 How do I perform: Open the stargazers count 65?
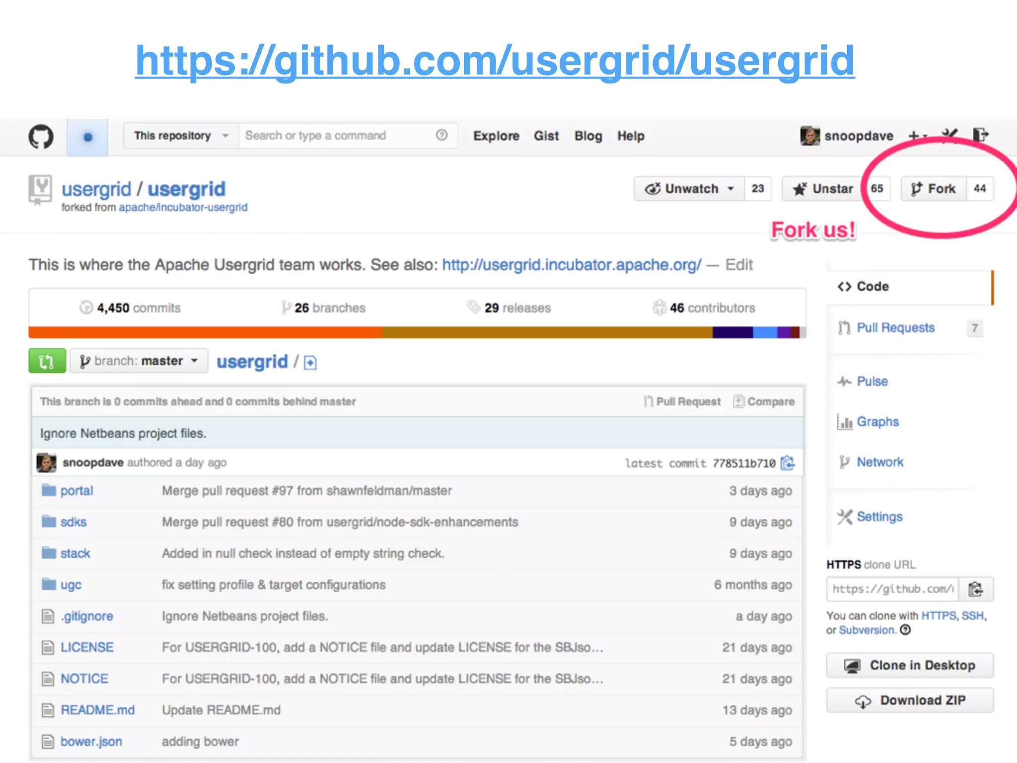tap(877, 189)
